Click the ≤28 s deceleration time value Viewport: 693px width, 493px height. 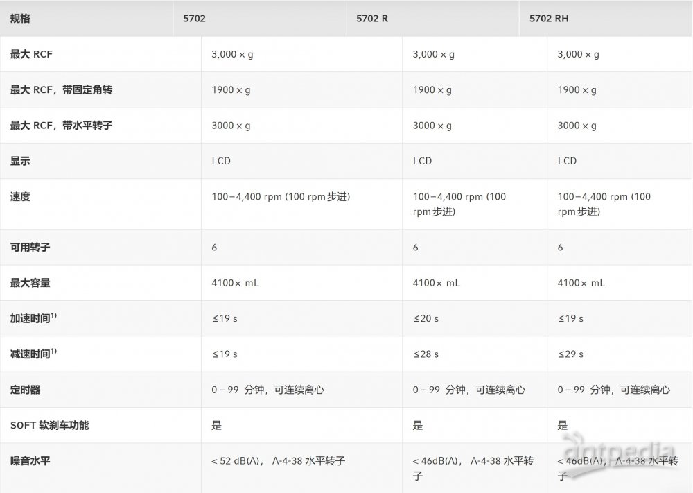tap(426, 354)
